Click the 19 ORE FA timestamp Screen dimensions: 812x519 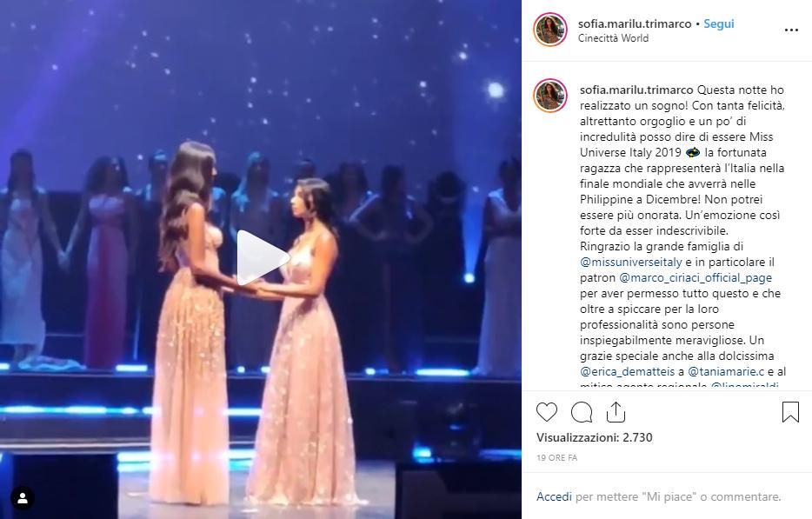click(556, 458)
